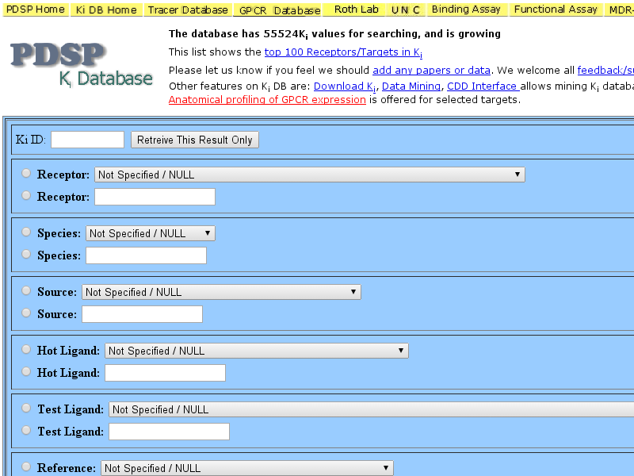Follow the feedback link

click(x=605, y=70)
